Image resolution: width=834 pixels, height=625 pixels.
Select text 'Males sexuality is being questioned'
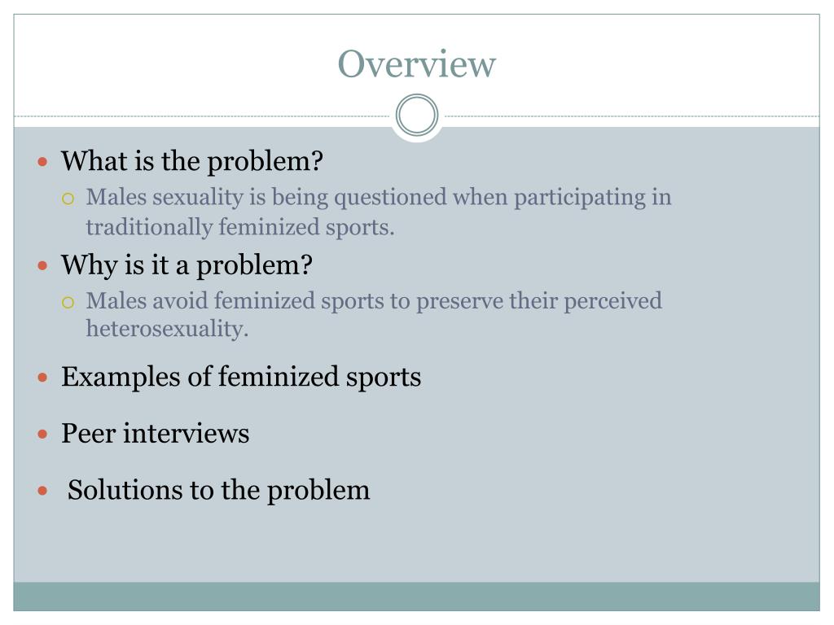(266, 198)
